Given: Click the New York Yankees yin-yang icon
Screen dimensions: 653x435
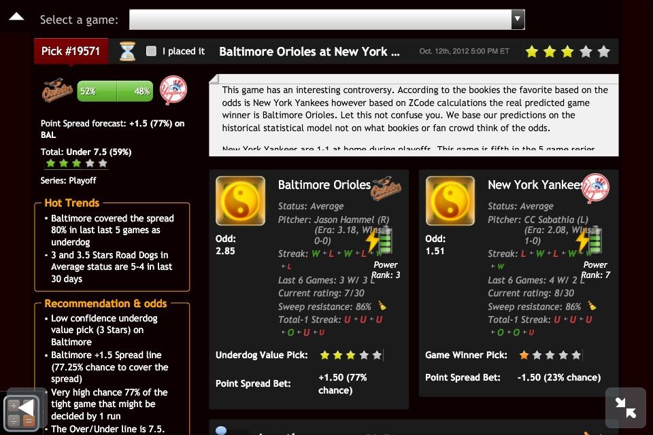Looking at the screenshot, I should [450, 201].
